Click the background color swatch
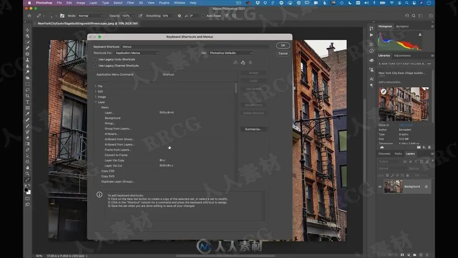458x258 pixels. 29,192
